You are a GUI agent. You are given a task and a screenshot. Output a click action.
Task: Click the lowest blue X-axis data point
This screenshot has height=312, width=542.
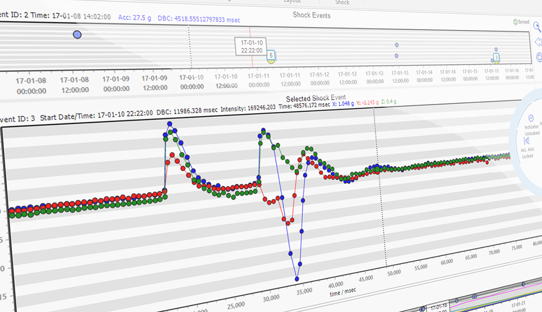click(x=297, y=279)
